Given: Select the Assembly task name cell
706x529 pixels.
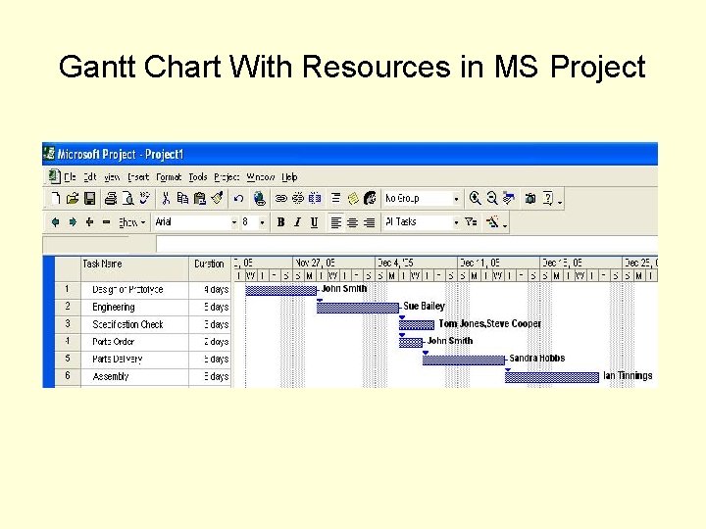Looking at the screenshot, I should (134, 376).
